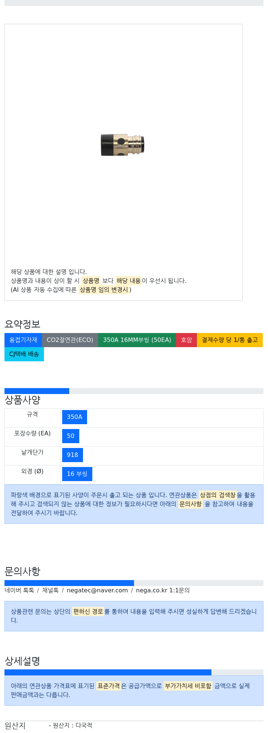Select the green 350A 16MM부씽 (50EA) tag
The width and height of the screenshot is (268, 733).
(137, 340)
